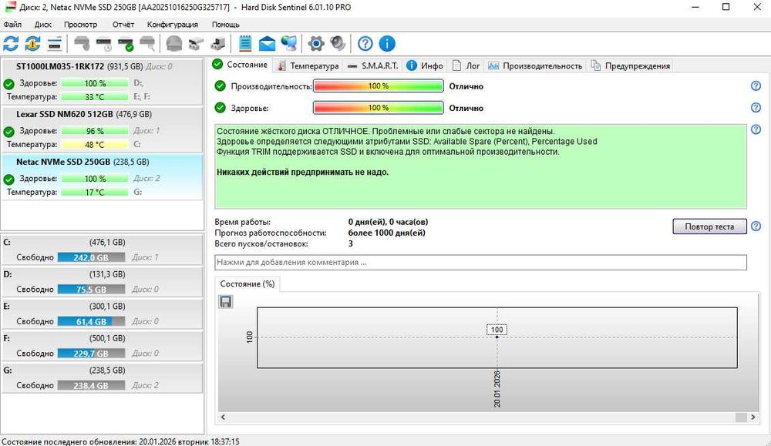Screen dimensions: 771x446
Task: Click the network monitor globe icon
Action: tap(289, 44)
